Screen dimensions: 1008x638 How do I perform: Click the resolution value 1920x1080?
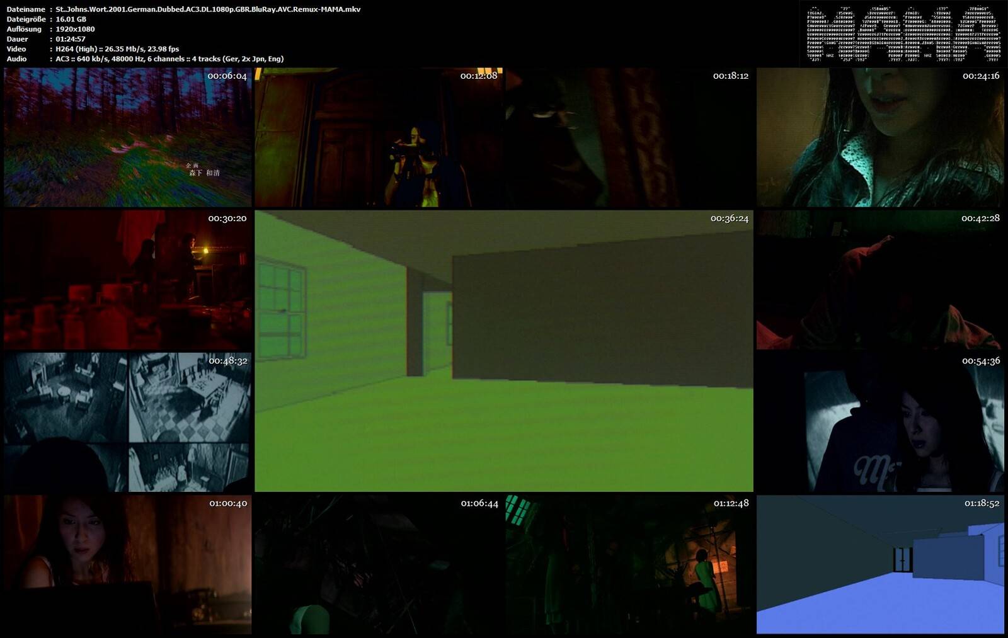75,29
